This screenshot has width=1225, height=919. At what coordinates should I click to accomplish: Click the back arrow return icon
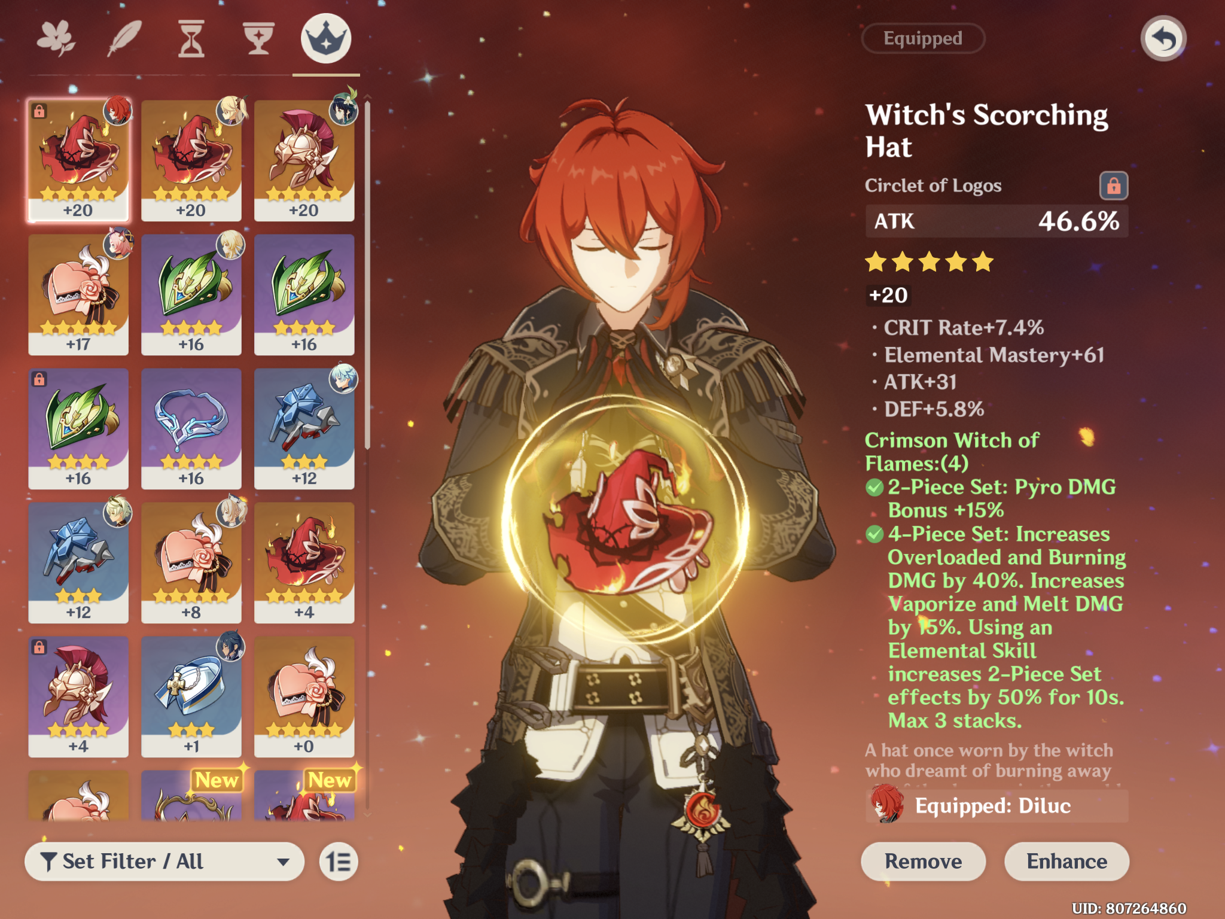[x=1163, y=39]
